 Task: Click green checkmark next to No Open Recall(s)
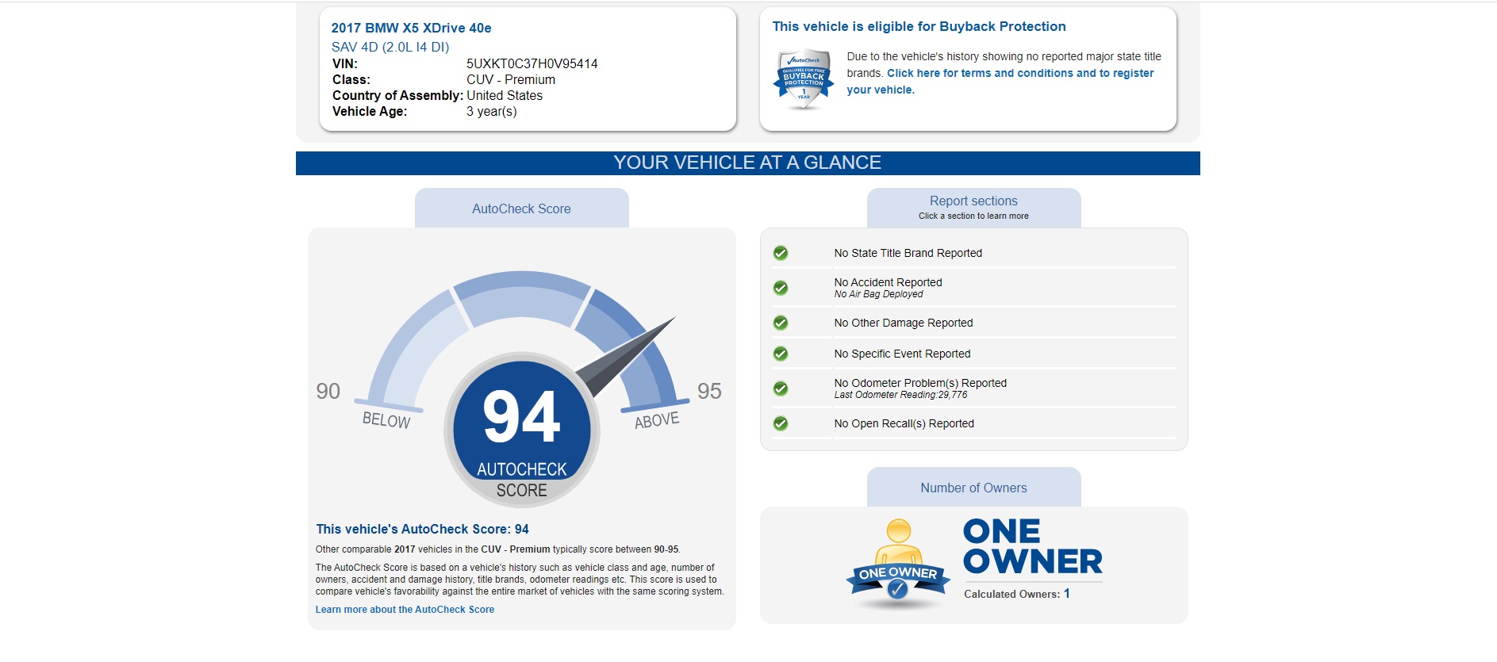(781, 423)
